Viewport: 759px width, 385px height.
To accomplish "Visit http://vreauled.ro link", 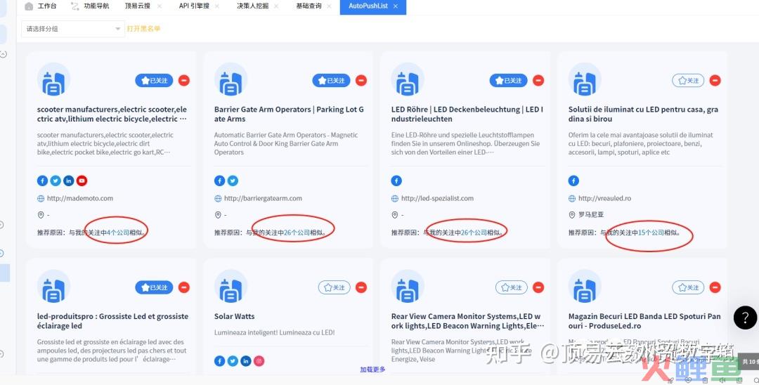I will [x=604, y=198].
